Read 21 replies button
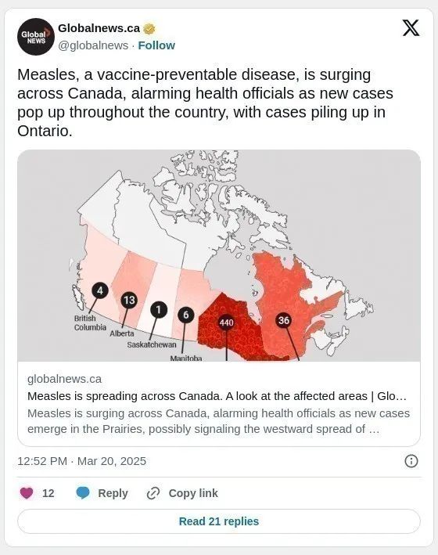The height and width of the screenshot is (555, 438). coord(219,521)
